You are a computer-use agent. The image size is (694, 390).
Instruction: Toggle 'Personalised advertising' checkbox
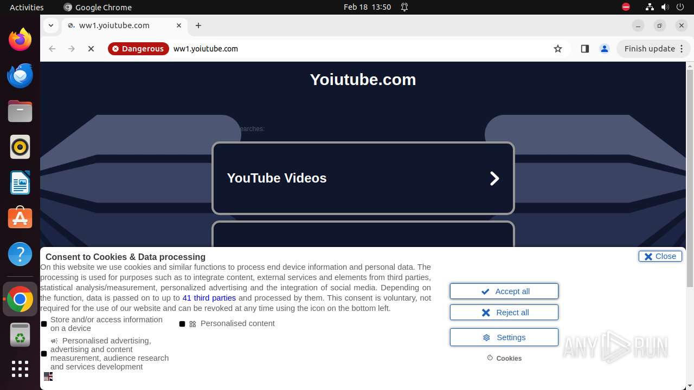44,354
